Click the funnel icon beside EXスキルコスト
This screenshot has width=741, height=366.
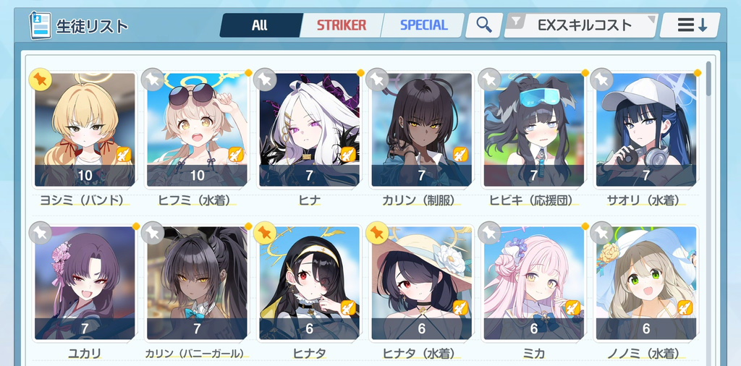point(517,21)
